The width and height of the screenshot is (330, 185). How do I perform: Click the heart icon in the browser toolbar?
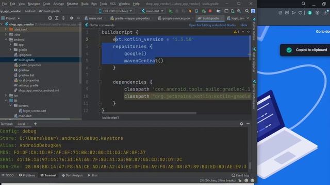(x=300, y=13)
